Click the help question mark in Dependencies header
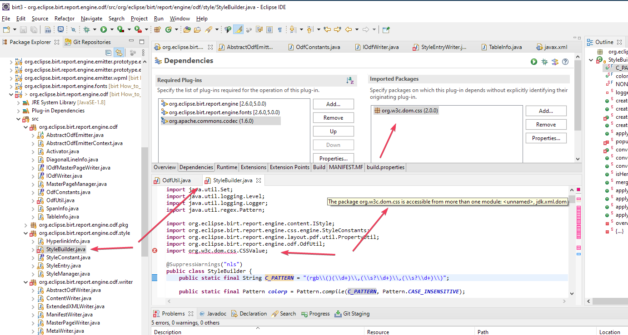Screen dimensions: 628x335 coord(565,62)
